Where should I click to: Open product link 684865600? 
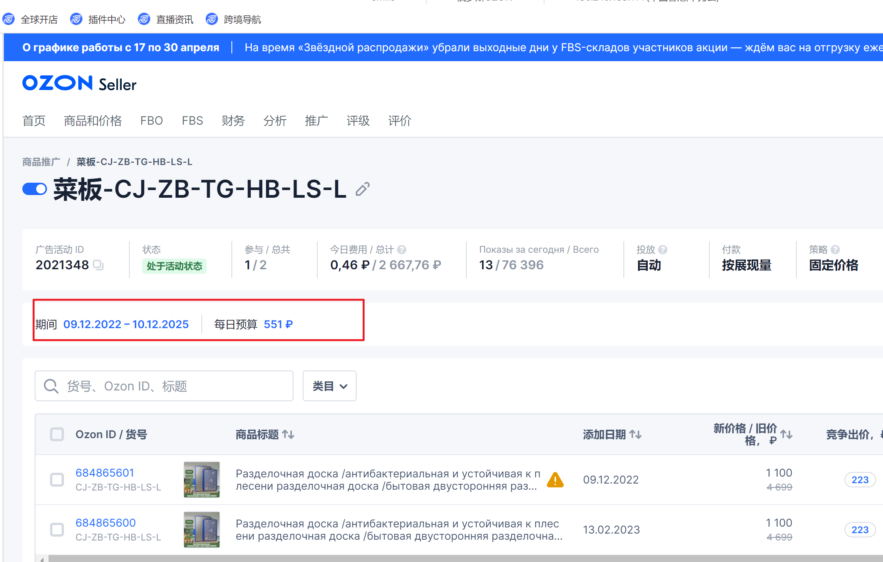[106, 523]
